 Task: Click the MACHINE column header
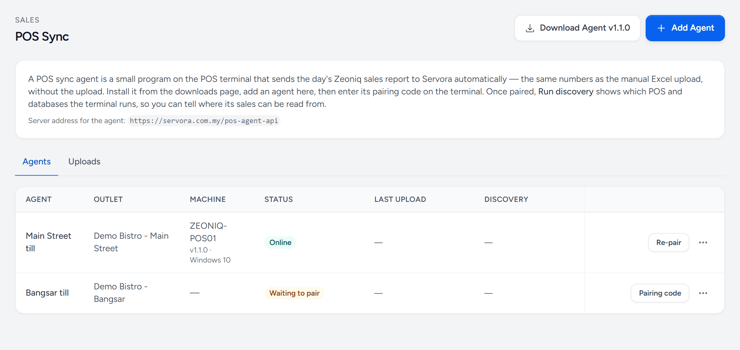(208, 199)
